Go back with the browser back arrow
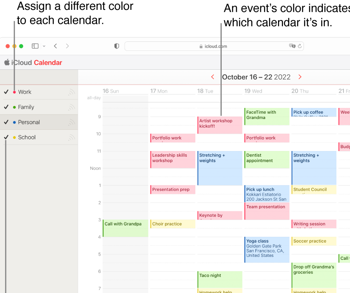Viewport: 350px width, 293px height. (56, 46)
